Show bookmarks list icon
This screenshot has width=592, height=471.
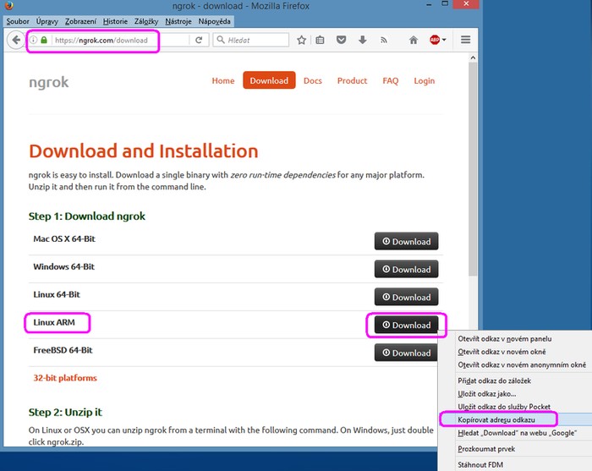(320, 40)
